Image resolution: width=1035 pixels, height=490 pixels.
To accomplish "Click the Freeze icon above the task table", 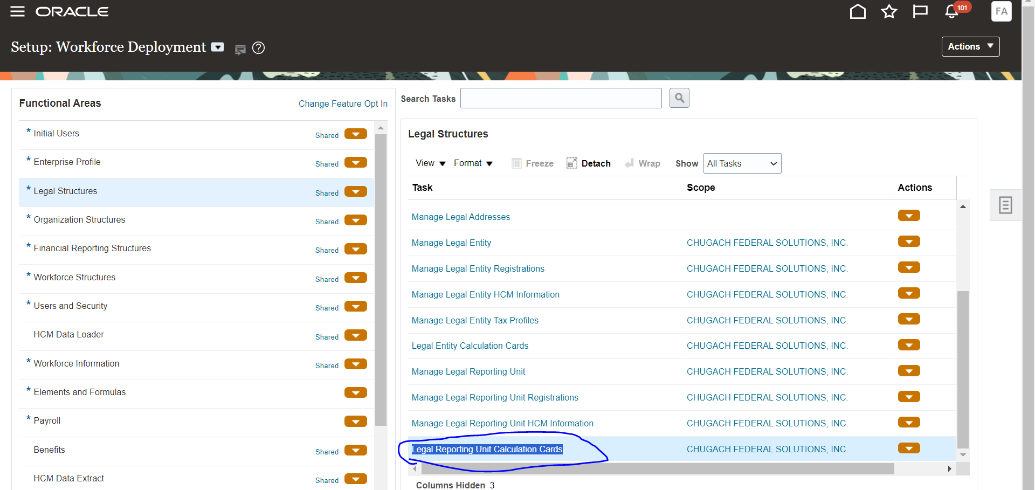I will tap(532, 163).
